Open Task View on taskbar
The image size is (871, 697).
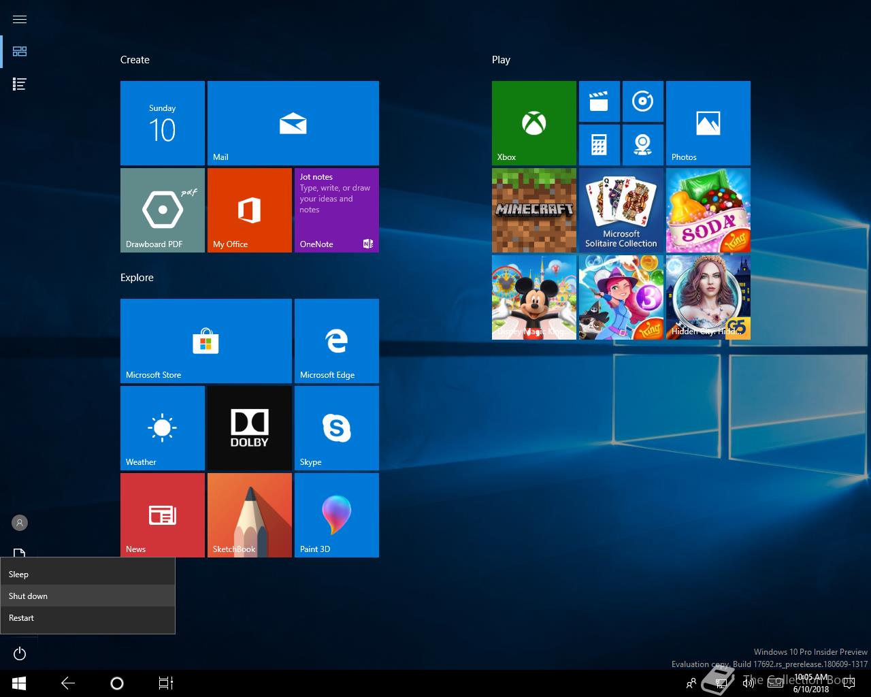point(166,683)
